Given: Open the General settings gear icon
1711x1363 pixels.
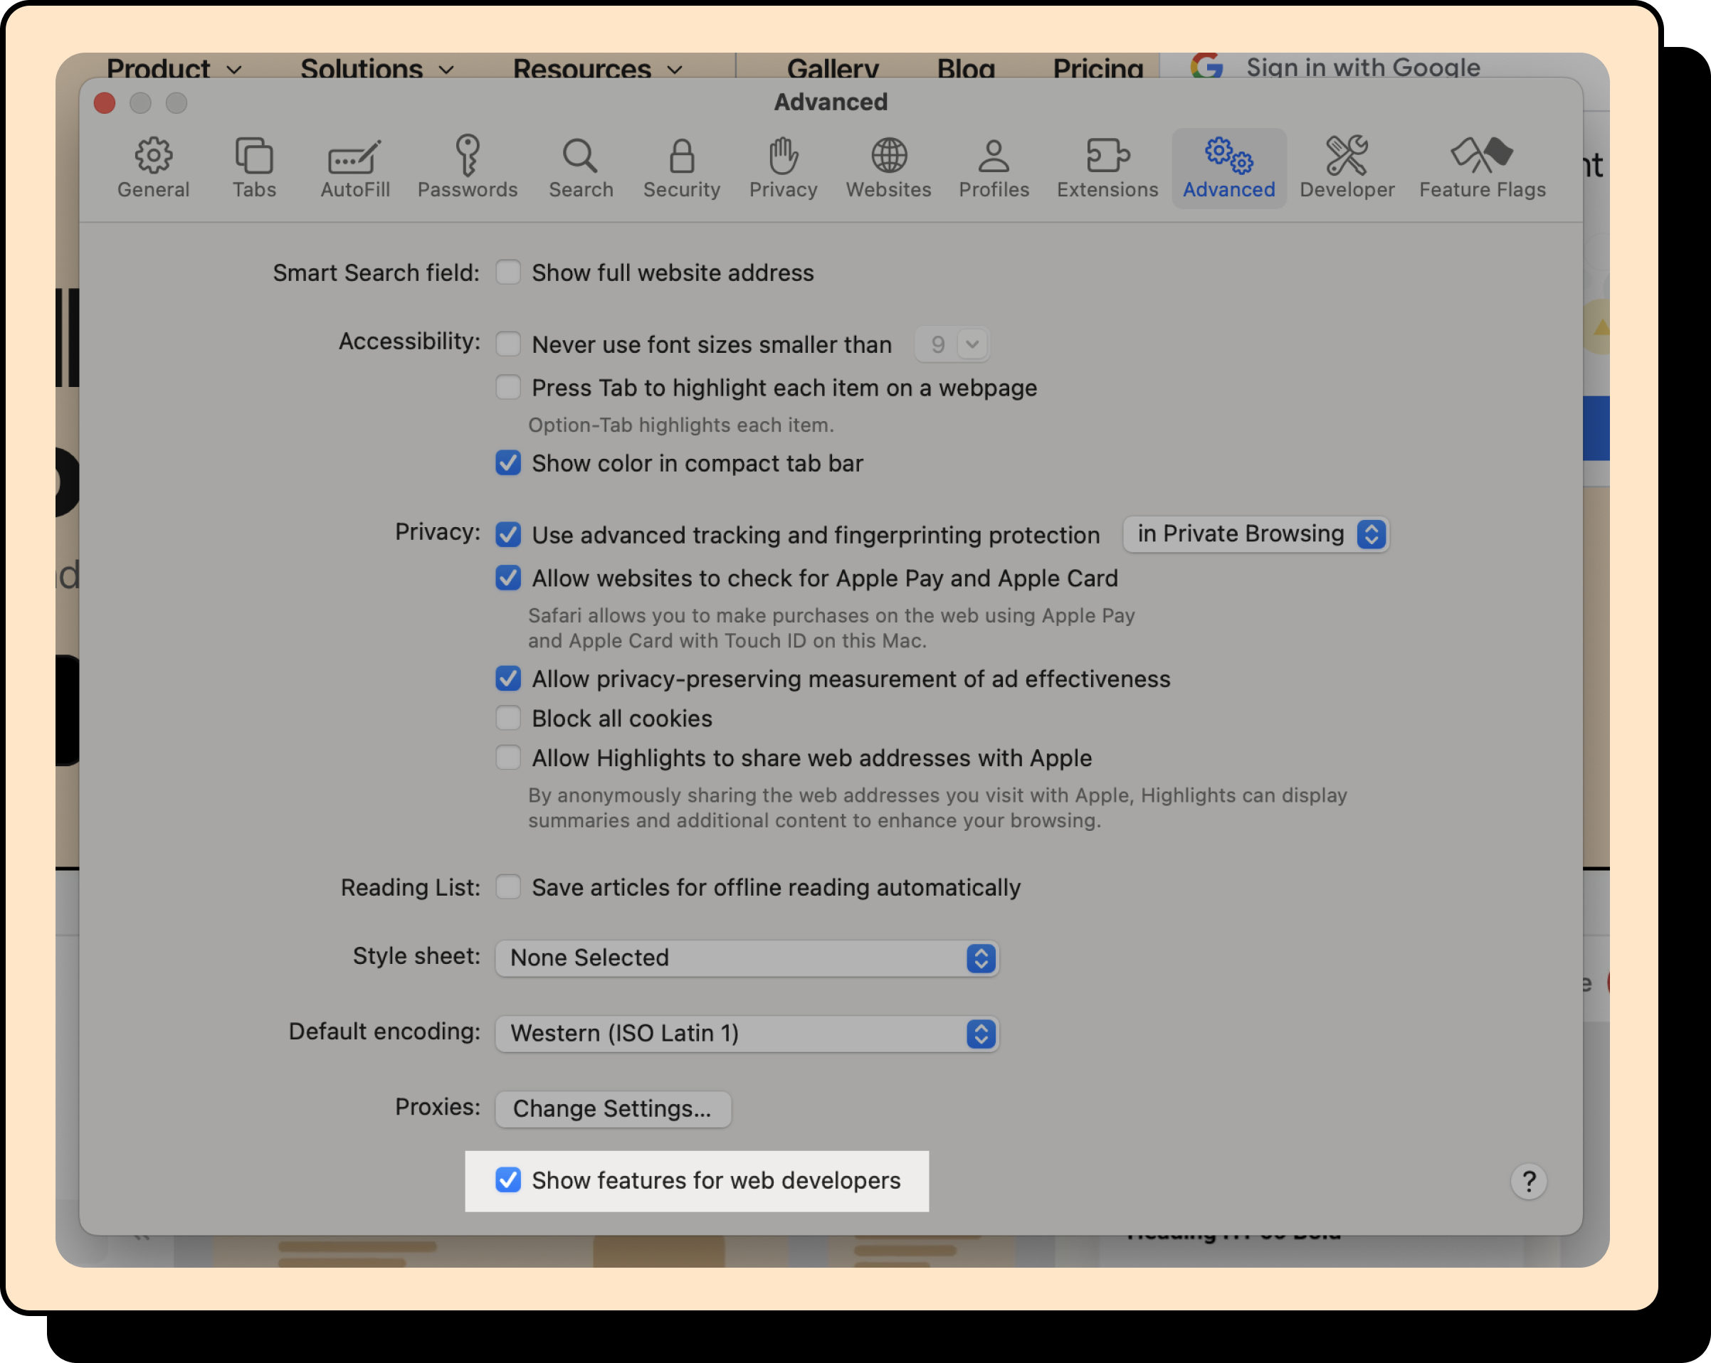Looking at the screenshot, I should (153, 156).
